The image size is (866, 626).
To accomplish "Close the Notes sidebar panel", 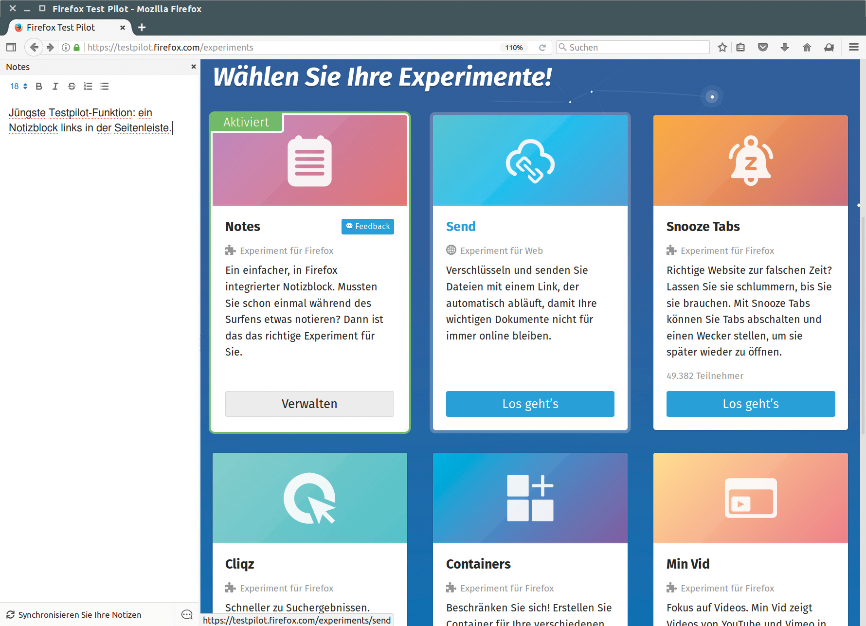I will click(x=194, y=67).
